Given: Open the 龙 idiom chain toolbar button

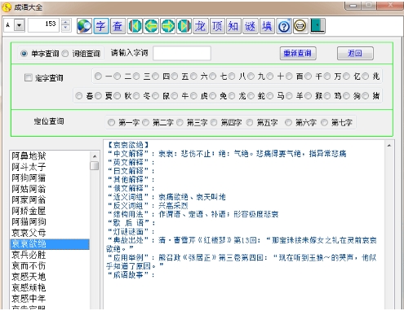Looking at the screenshot, I should click(x=201, y=26).
